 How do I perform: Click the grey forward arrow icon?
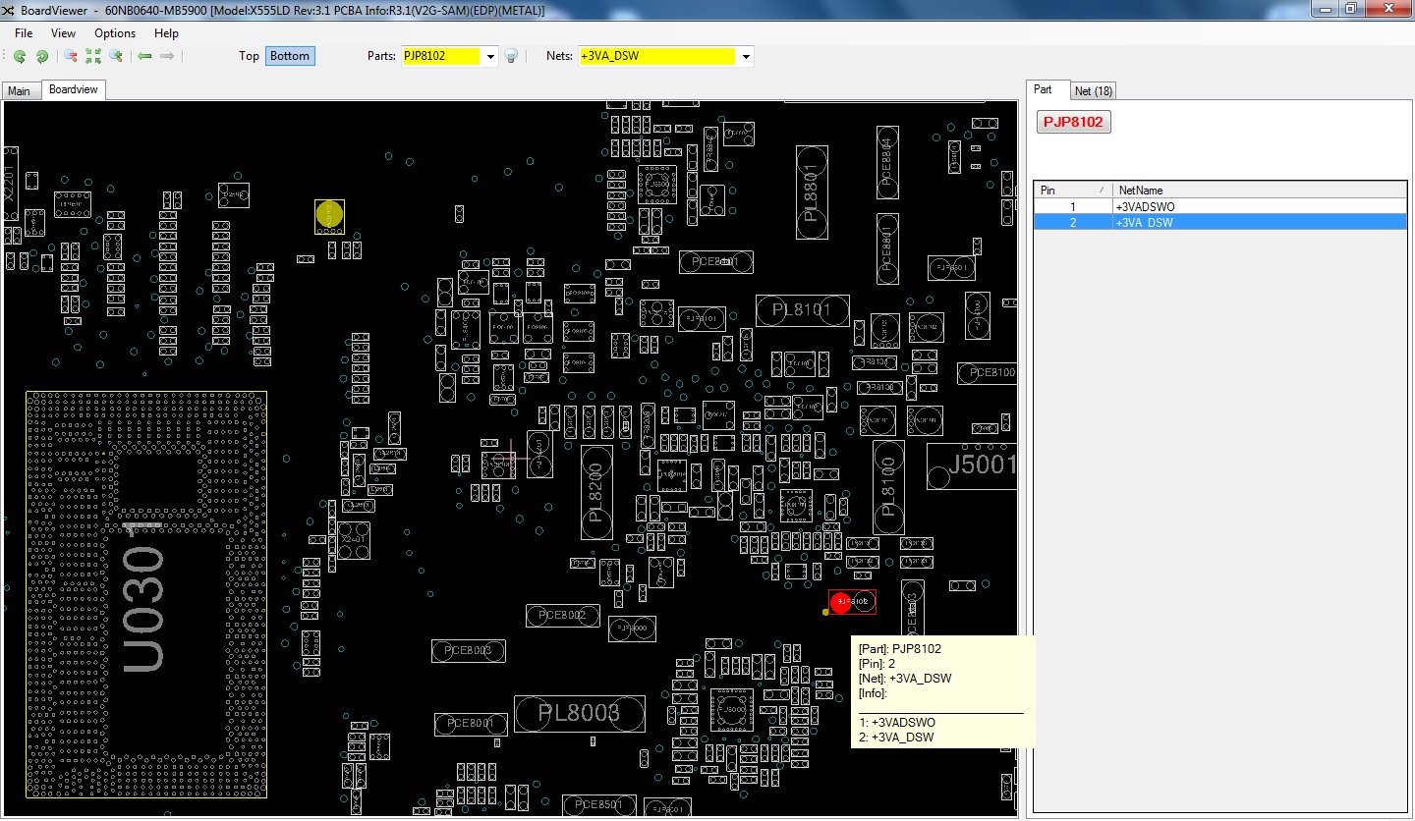coord(167,56)
